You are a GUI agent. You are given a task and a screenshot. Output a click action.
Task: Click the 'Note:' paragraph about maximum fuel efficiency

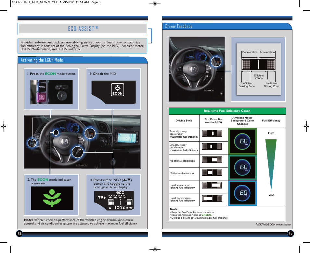pos(81,222)
